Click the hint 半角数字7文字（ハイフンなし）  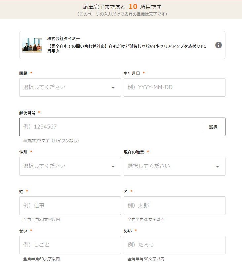51,141
